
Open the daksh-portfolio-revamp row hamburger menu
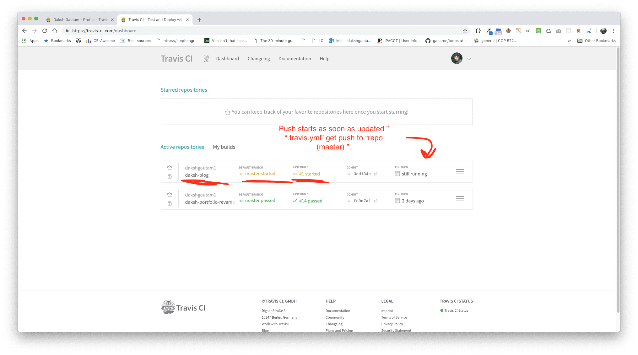click(x=460, y=199)
